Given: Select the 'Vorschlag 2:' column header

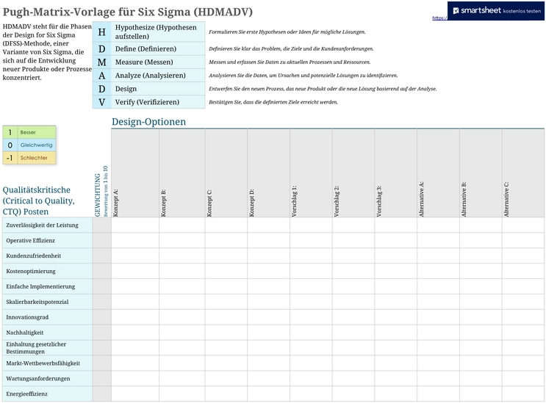Looking at the screenshot, I should click(353, 173).
